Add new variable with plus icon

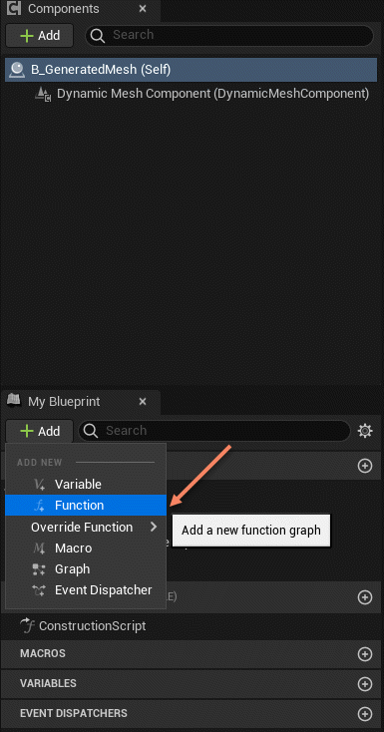tap(365, 684)
